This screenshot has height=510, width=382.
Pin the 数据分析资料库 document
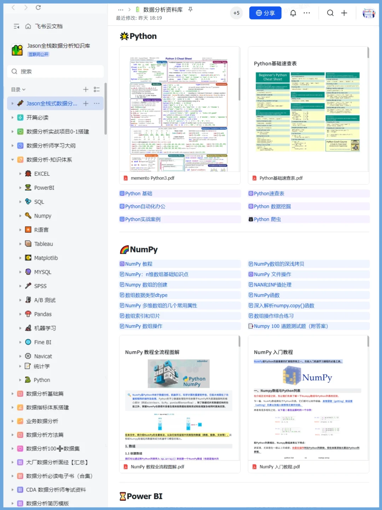click(x=190, y=10)
